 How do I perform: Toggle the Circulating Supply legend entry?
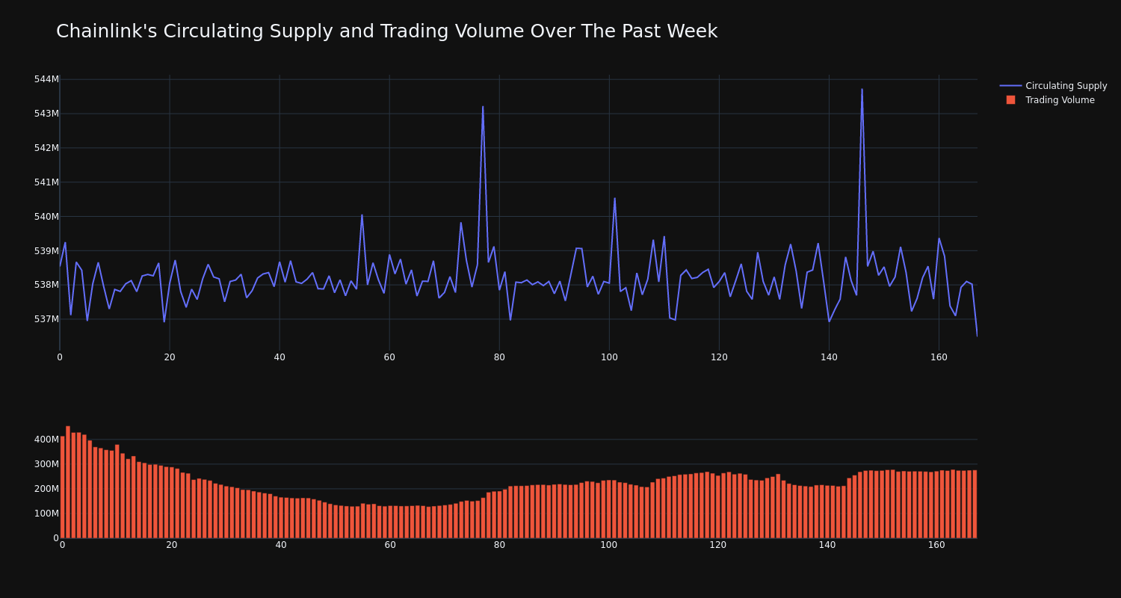tap(1053, 86)
